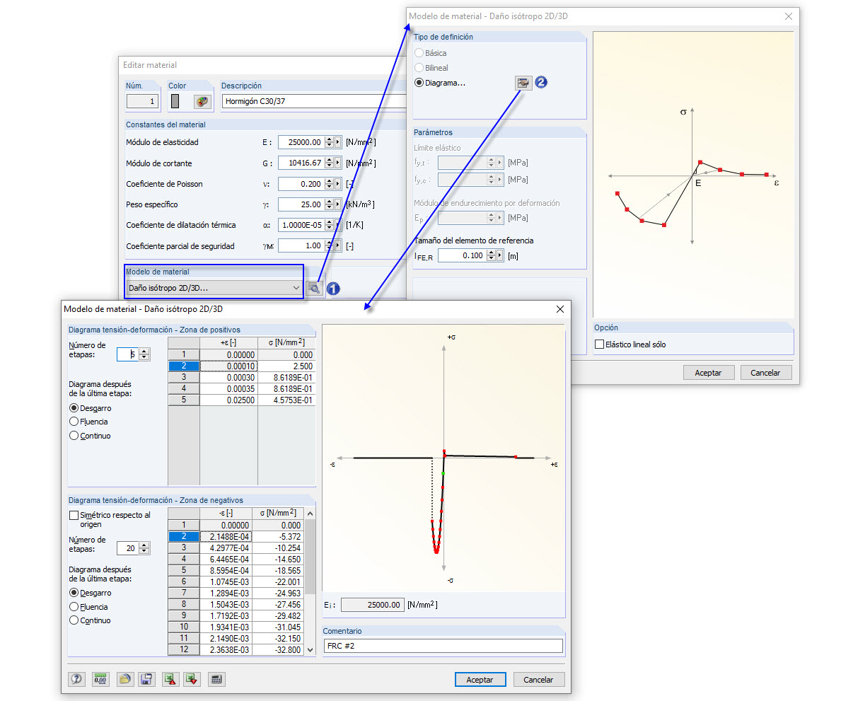Viewport: 853px width, 701px height.
Task: Expand arrow menu beside reference element size 0.100
Action: coord(499,255)
